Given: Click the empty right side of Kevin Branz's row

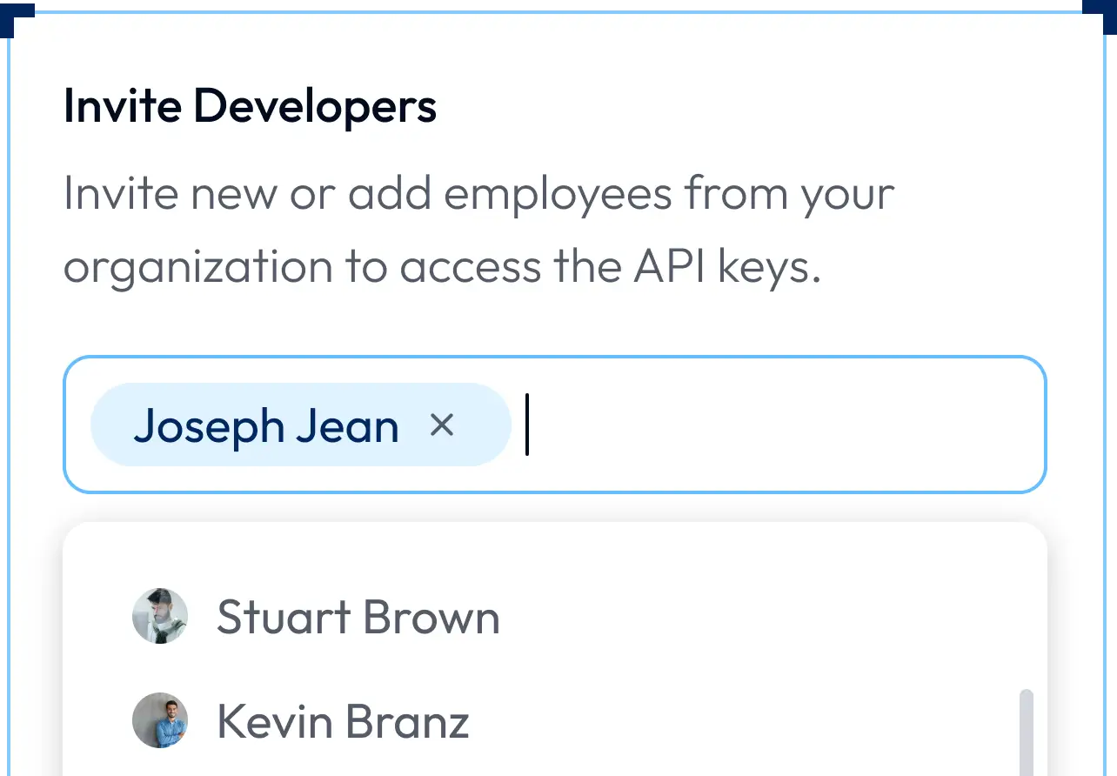Looking at the screenshot, I should click(739, 721).
